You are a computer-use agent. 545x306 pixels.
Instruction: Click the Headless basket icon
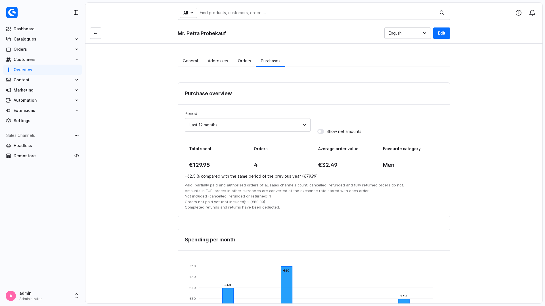(9, 146)
